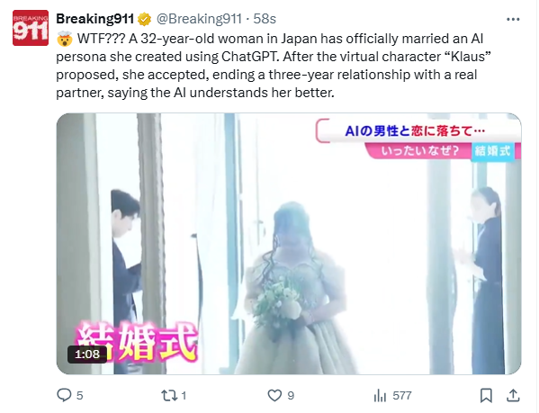
Task: Open the Breaking911 profile avatar
Action: [x=31, y=28]
